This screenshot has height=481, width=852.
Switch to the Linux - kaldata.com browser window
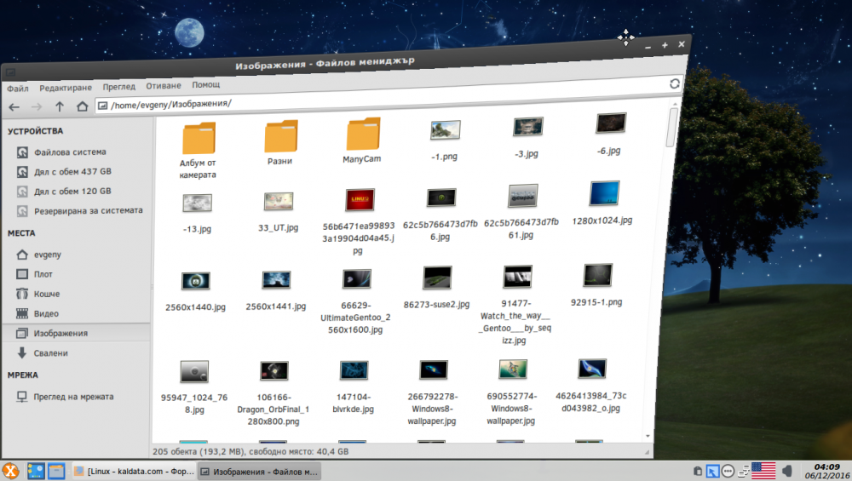point(133,472)
